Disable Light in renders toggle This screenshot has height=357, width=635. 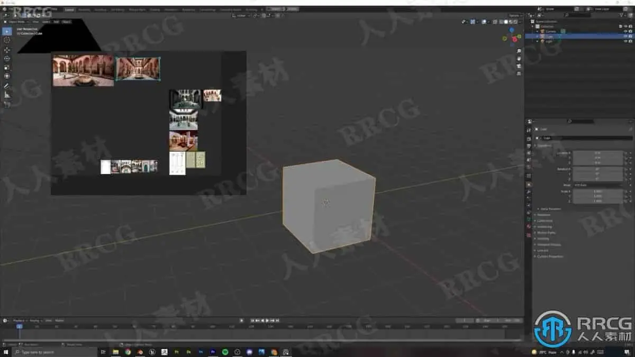(630, 41)
